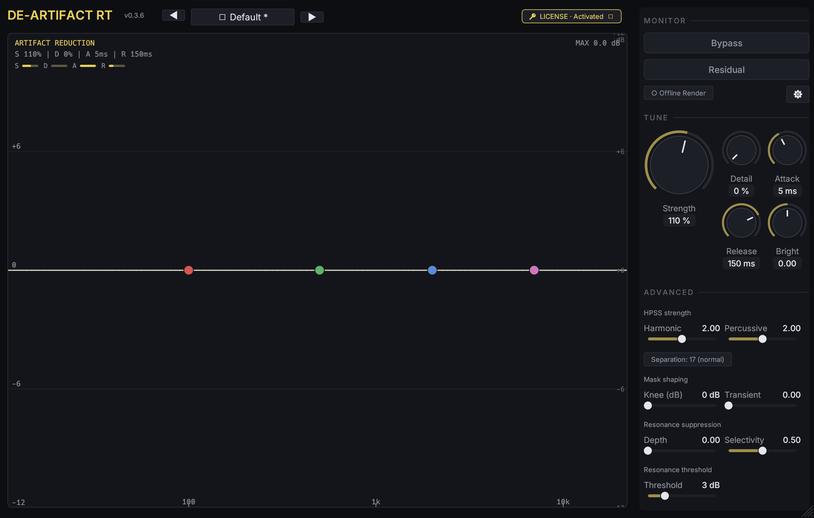814x518 pixels.
Task: Go to previous preset with left arrow
Action: pyautogui.click(x=173, y=15)
